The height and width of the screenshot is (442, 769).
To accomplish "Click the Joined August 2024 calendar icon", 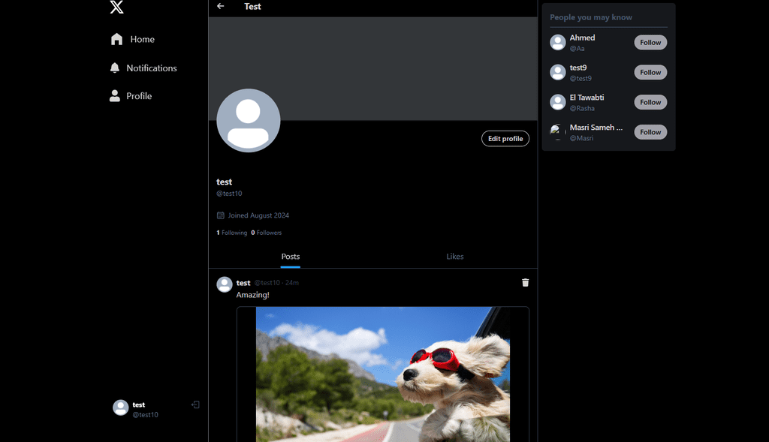I will click(x=221, y=215).
